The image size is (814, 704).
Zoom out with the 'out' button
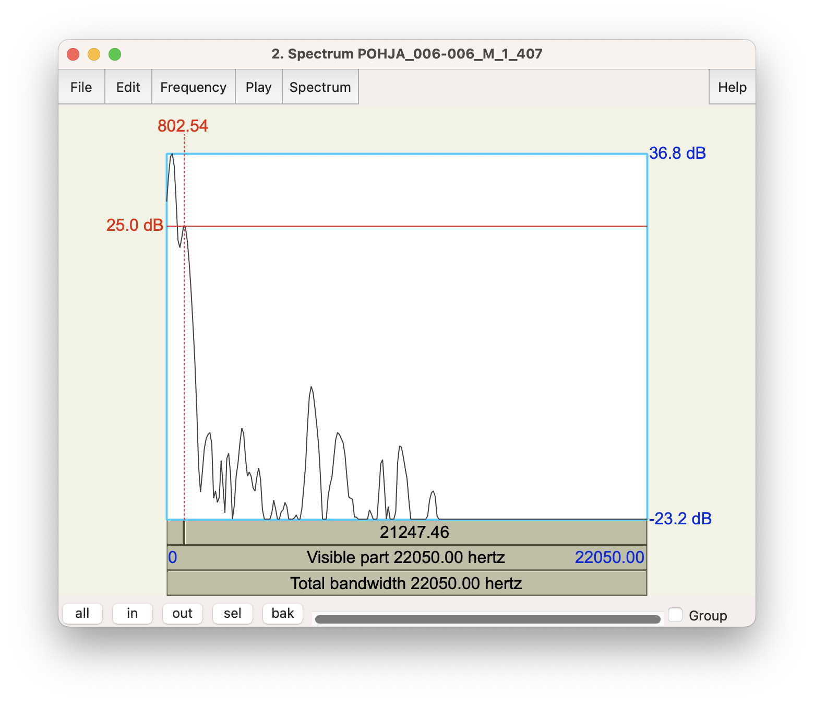[x=183, y=613]
